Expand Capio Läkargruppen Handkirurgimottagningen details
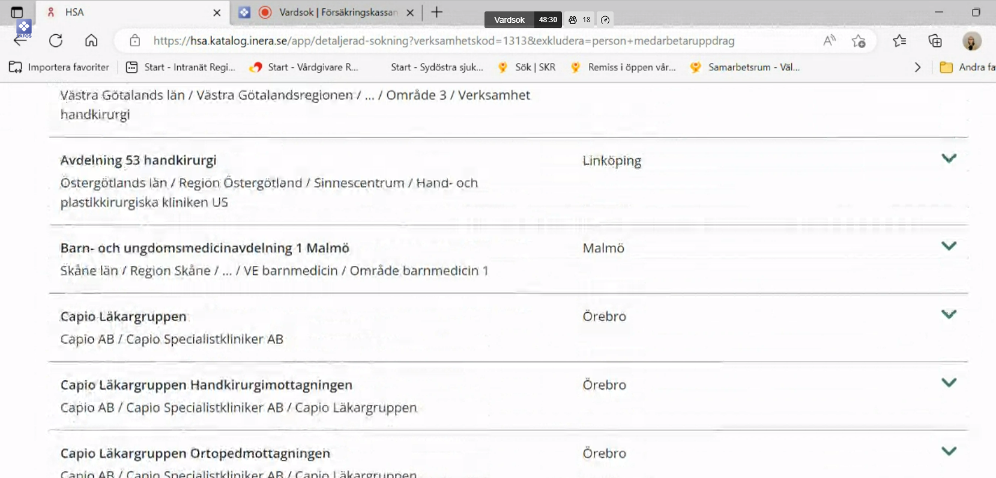Screen dimensions: 996x478 (x=949, y=383)
